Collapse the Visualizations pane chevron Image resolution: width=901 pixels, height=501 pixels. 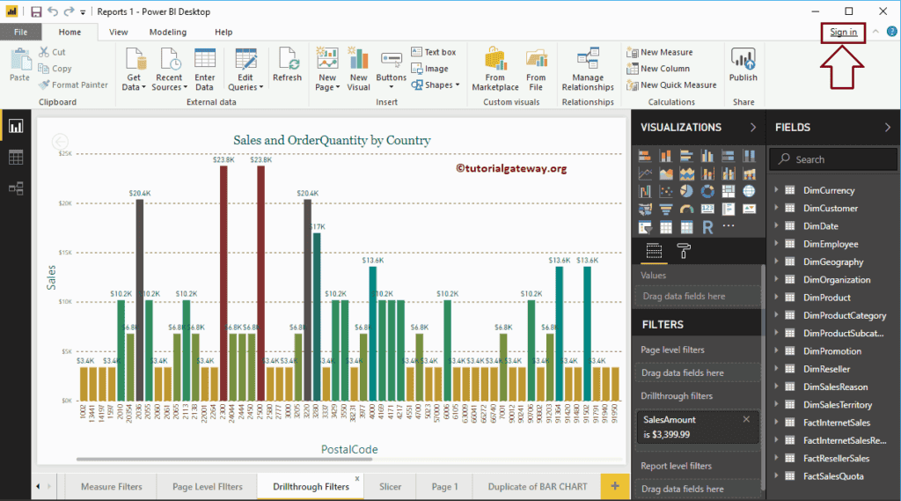click(x=753, y=127)
